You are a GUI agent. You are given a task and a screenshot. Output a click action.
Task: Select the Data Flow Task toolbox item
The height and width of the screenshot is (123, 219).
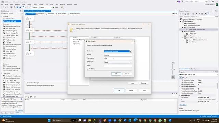[x=10, y=19]
